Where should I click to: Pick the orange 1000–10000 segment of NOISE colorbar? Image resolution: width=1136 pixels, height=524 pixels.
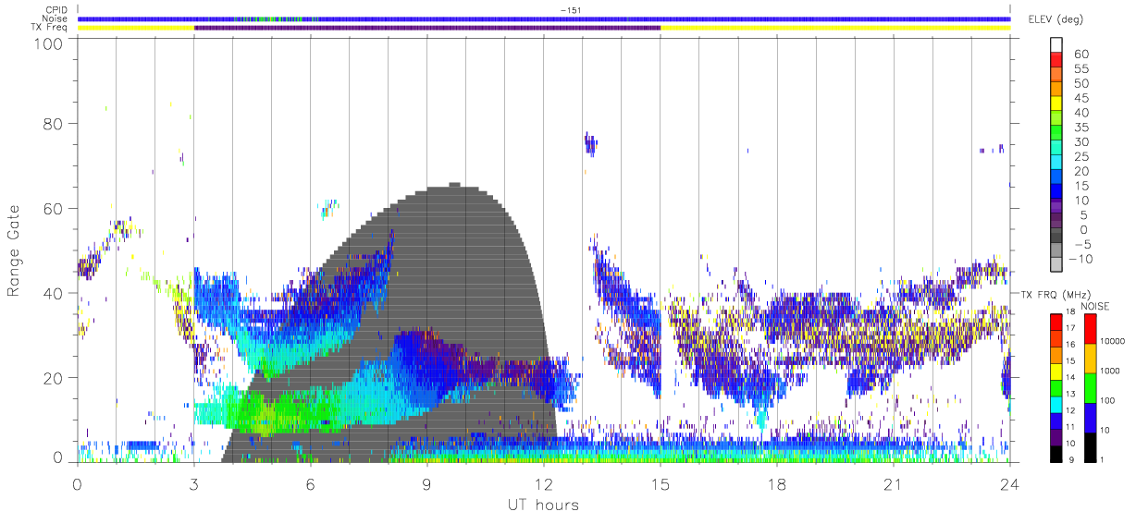(x=1093, y=358)
